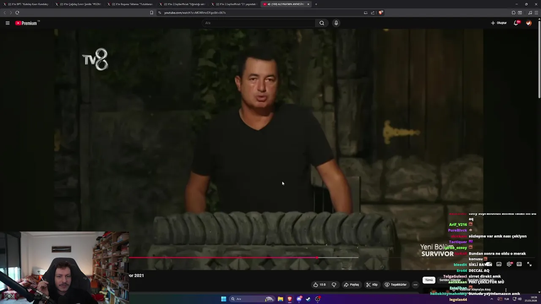The image size is (541, 304).
Task: Select the Tümü filter chip
Action: coord(429,280)
